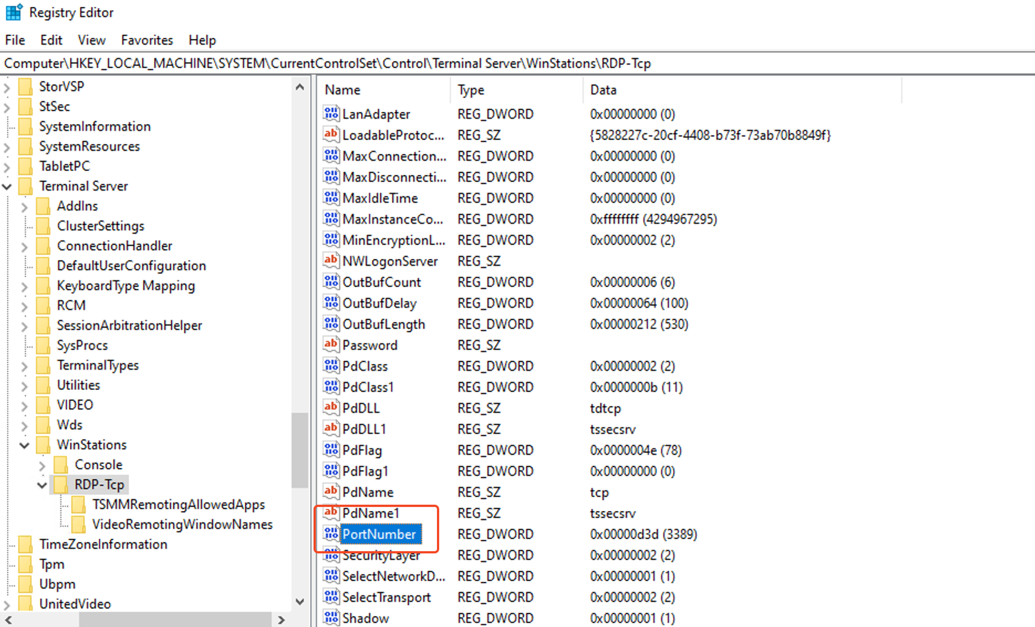Click the folder icon beside TSMMRemotingAllowedApps
The height and width of the screenshot is (627, 1035).
pos(79,504)
